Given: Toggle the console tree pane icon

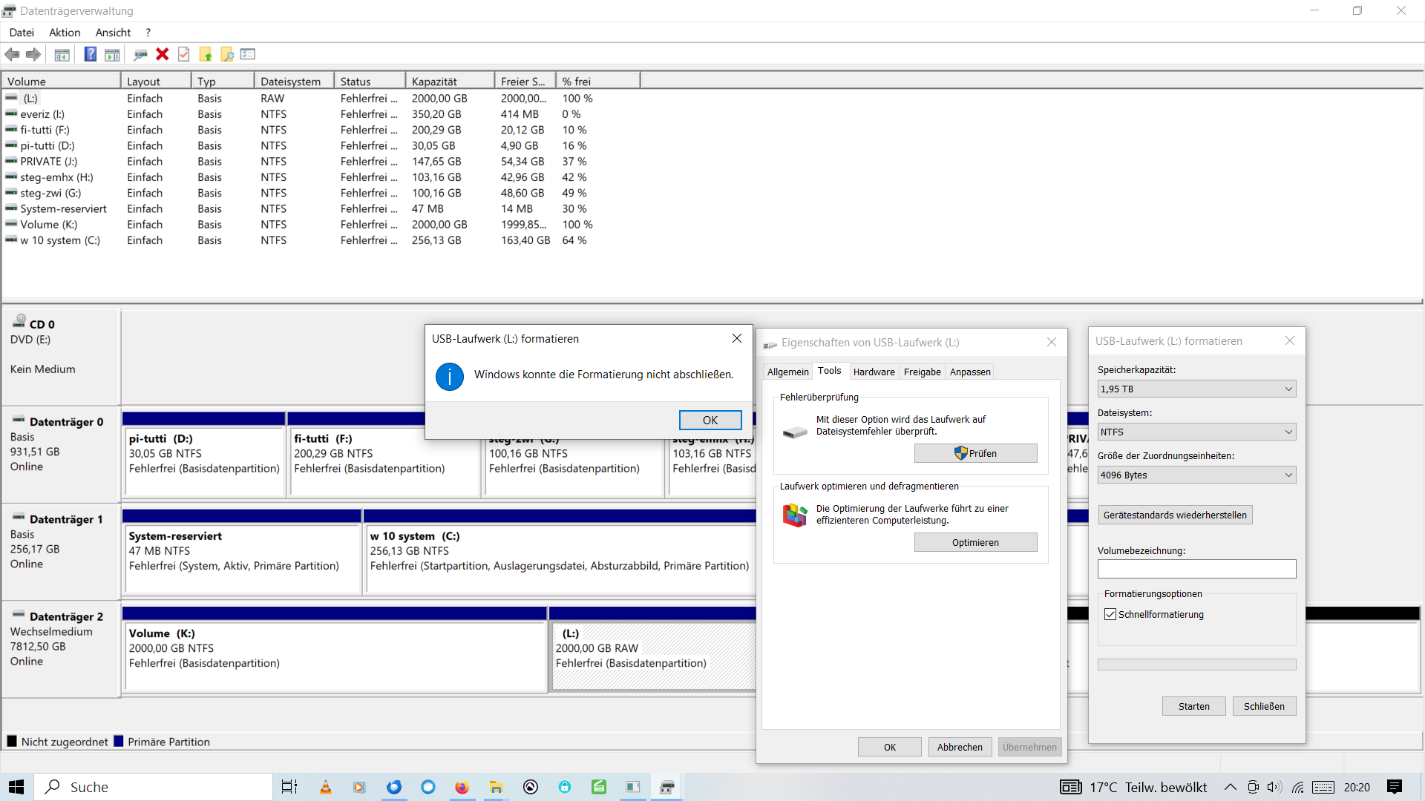Looking at the screenshot, I should pos(62,54).
